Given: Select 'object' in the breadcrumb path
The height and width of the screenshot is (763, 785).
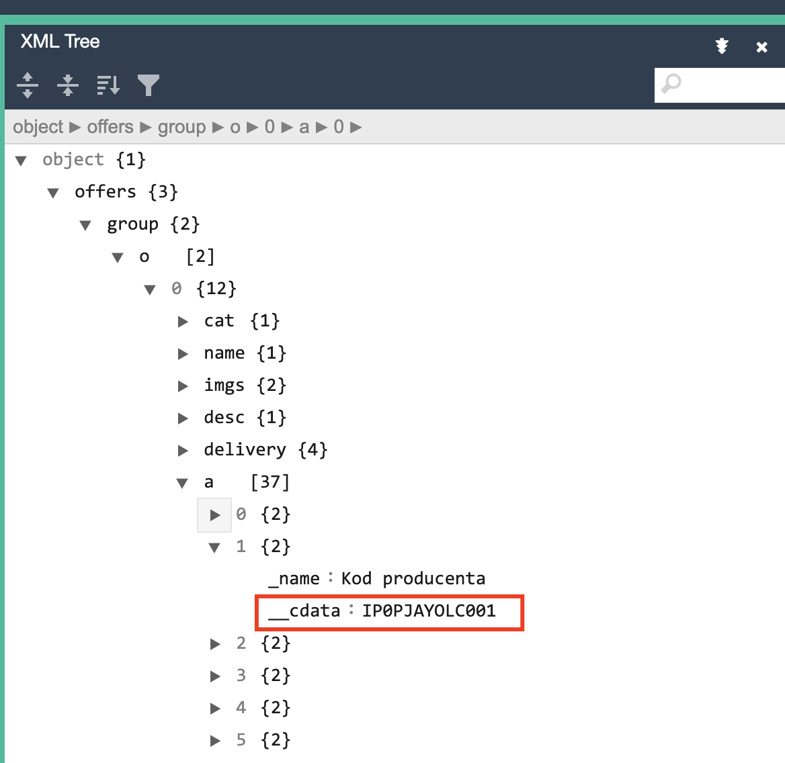Looking at the screenshot, I should coord(38,126).
